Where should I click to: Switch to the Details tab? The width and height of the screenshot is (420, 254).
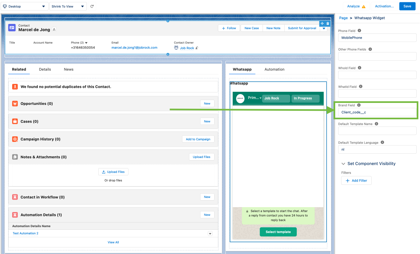point(45,69)
